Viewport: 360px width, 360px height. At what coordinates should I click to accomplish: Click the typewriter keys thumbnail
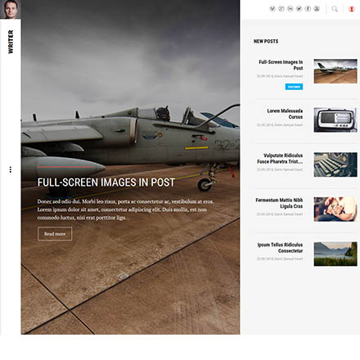click(x=335, y=164)
